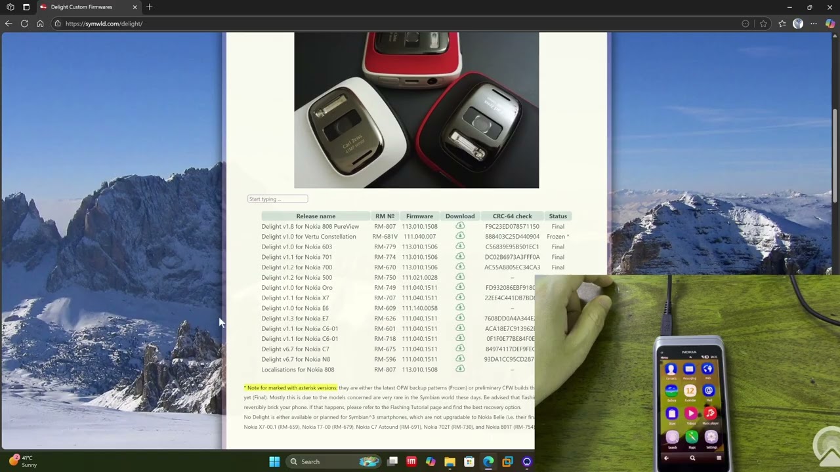
Task: Click the RM-807 cell in PureView row
Action: click(385, 226)
